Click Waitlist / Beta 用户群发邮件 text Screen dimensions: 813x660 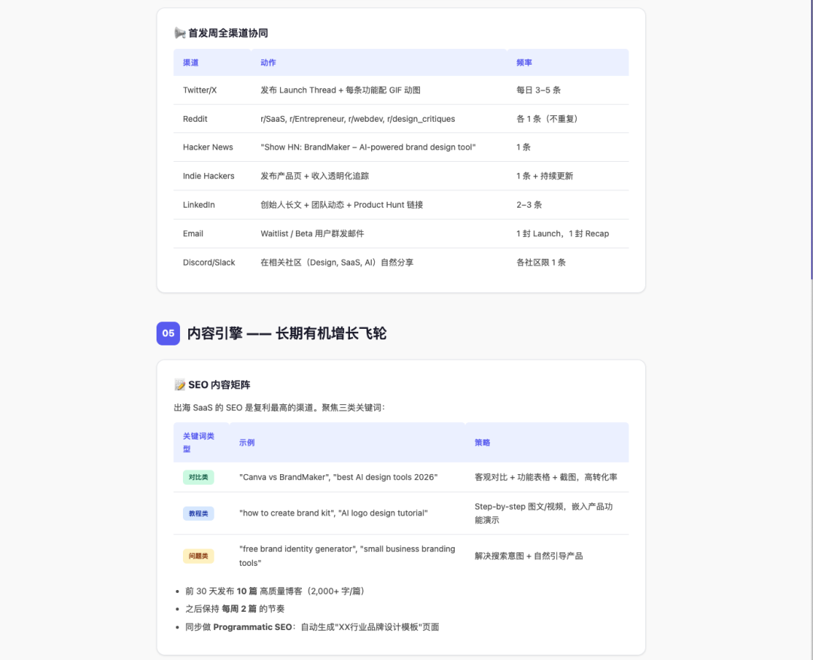[312, 234]
